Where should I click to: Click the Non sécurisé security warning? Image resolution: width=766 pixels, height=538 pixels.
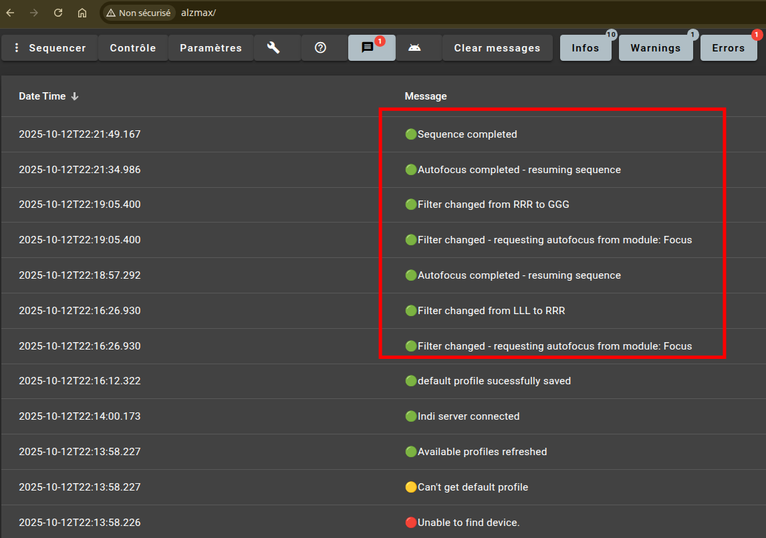pos(138,13)
